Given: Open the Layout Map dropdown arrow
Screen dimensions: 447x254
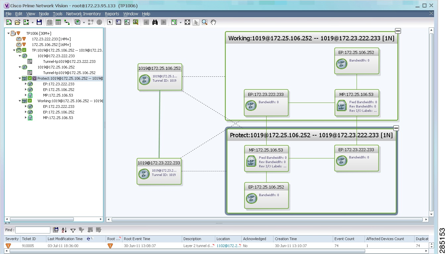Looking at the screenshot, I should (180, 22).
